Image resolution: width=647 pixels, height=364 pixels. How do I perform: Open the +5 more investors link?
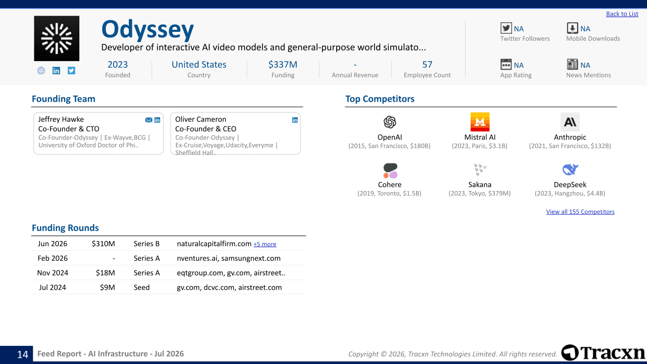click(x=265, y=244)
